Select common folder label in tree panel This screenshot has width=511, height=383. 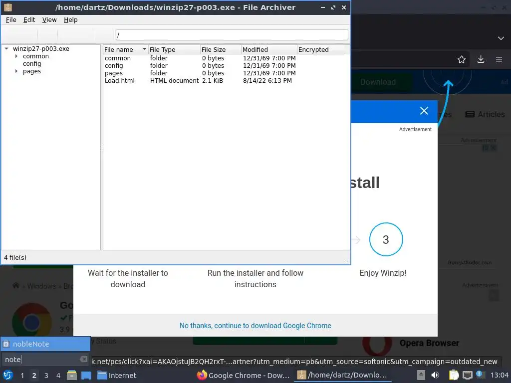pyautogui.click(x=36, y=56)
